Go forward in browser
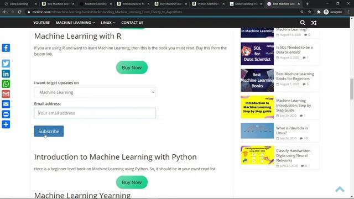 point(12,12)
